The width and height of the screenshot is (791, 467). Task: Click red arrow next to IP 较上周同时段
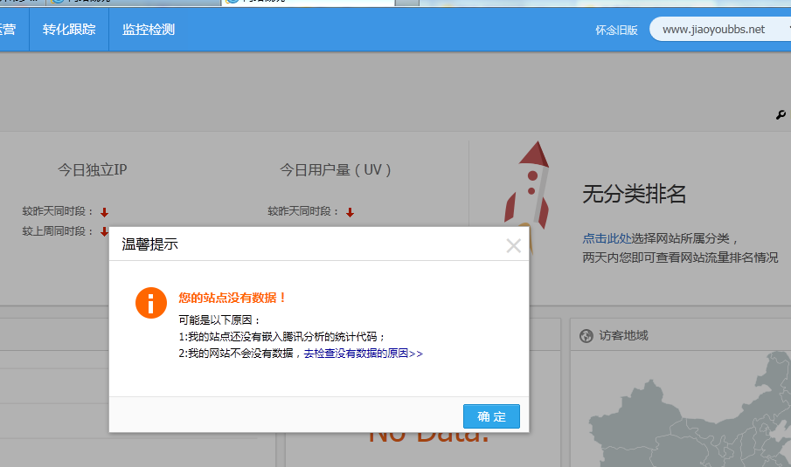[104, 231]
